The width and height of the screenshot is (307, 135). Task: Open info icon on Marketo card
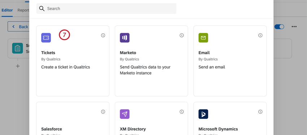(182, 36)
